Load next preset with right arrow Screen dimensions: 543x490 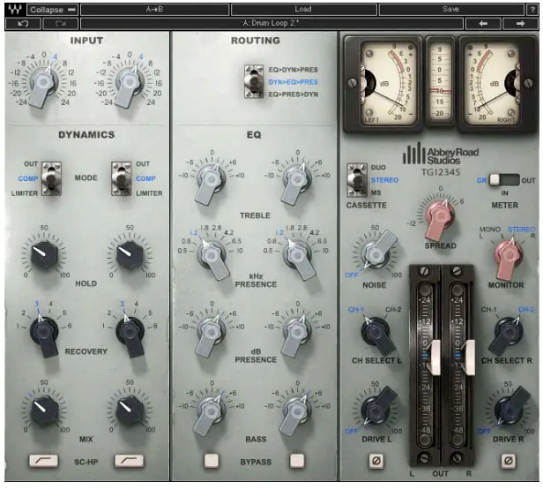click(520, 24)
